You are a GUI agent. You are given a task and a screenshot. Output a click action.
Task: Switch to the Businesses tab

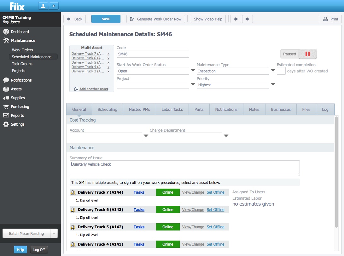[281, 109]
